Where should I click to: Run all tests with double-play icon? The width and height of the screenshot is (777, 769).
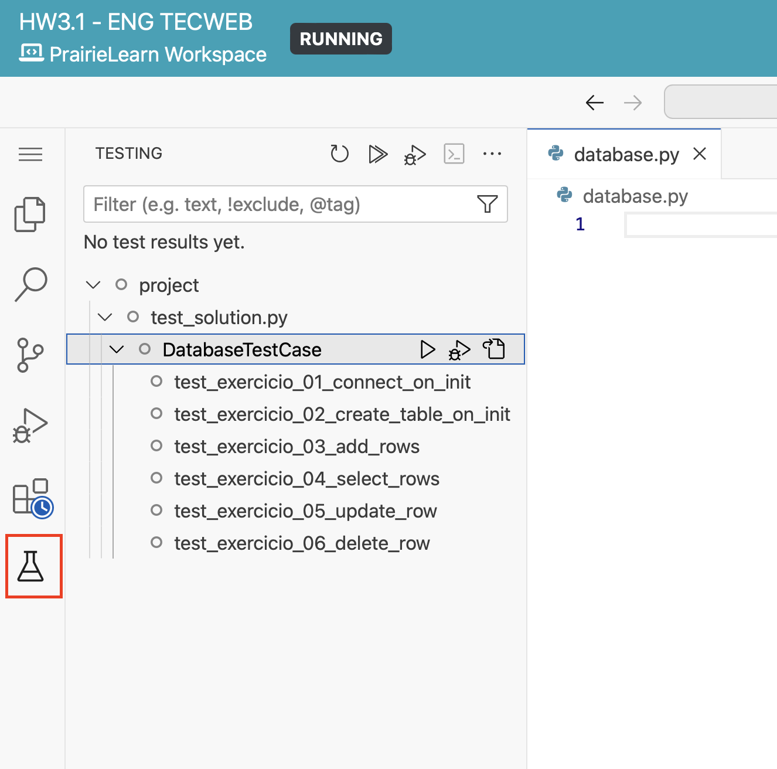point(378,154)
